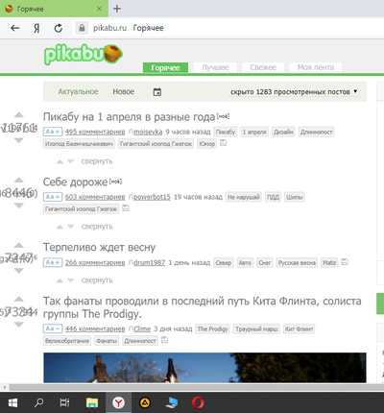This screenshot has height=413, width=384.
Task: Open the author profile powerbot15
Action: click(x=152, y=197)
